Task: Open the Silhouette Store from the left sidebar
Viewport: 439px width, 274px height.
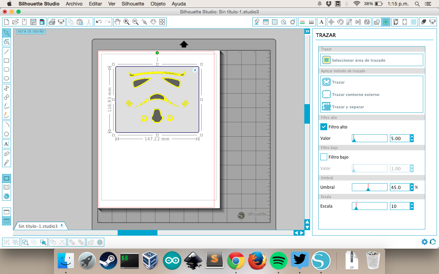Action: 7,196
